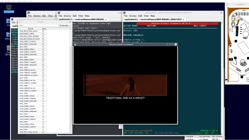Open the Computer desktop icon
This screenshot has height=140, width=249.
pos(9,8)
